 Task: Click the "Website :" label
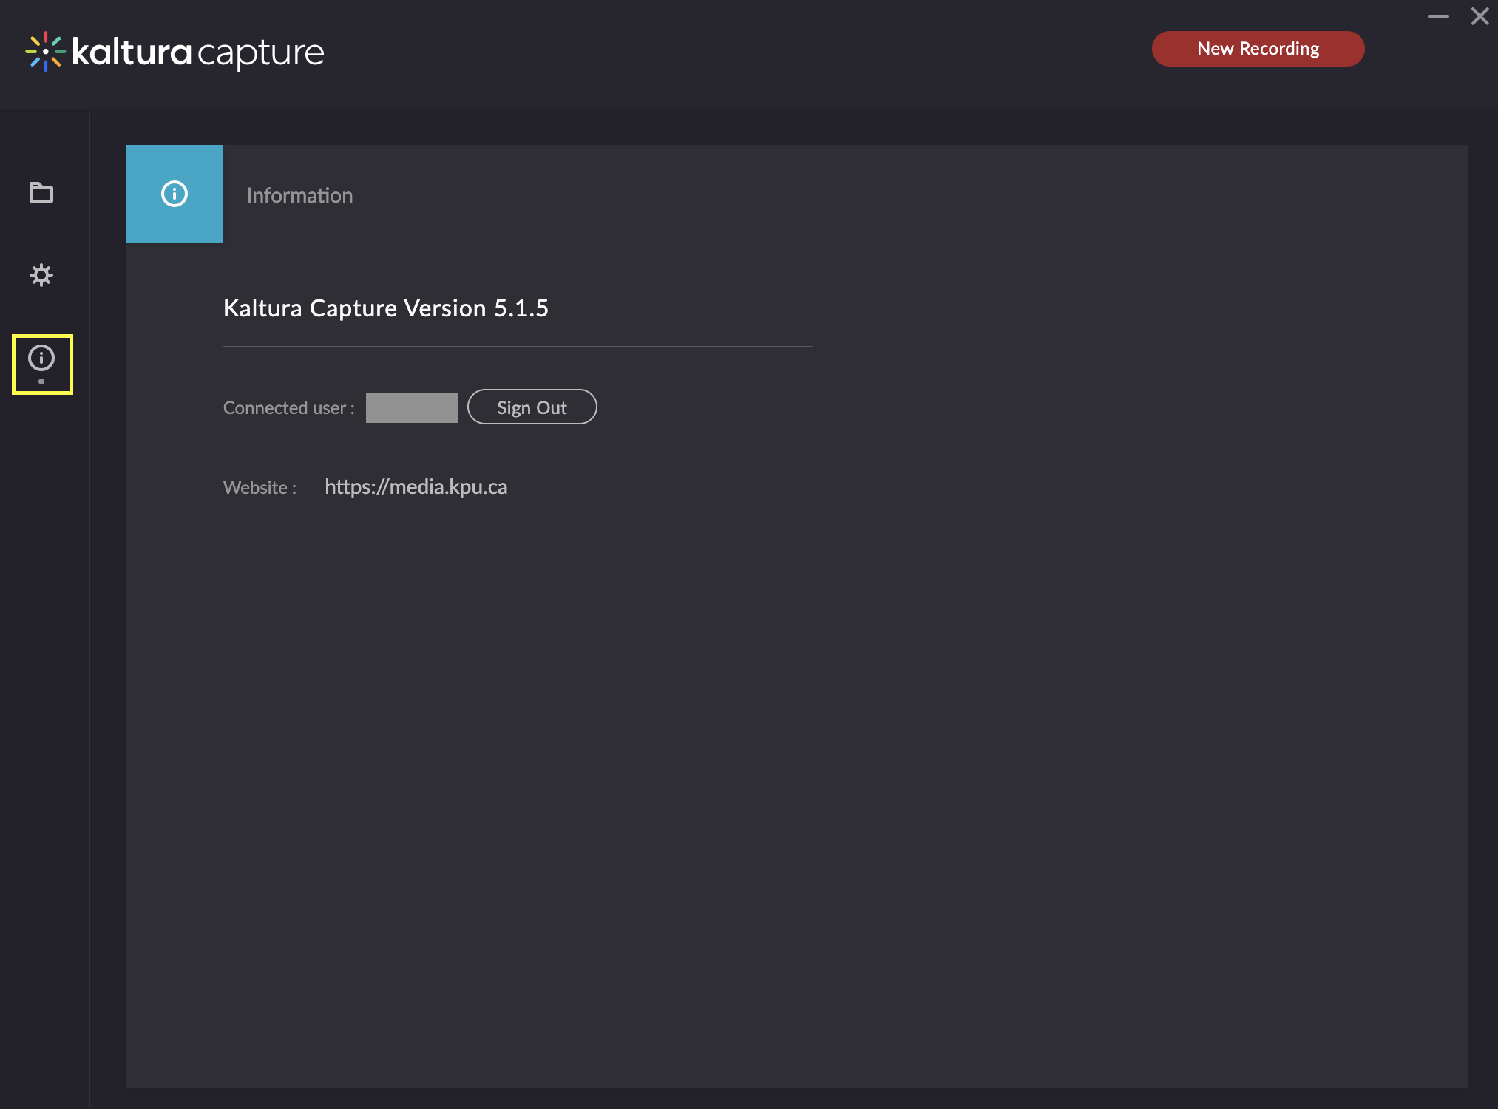point(260,487)
